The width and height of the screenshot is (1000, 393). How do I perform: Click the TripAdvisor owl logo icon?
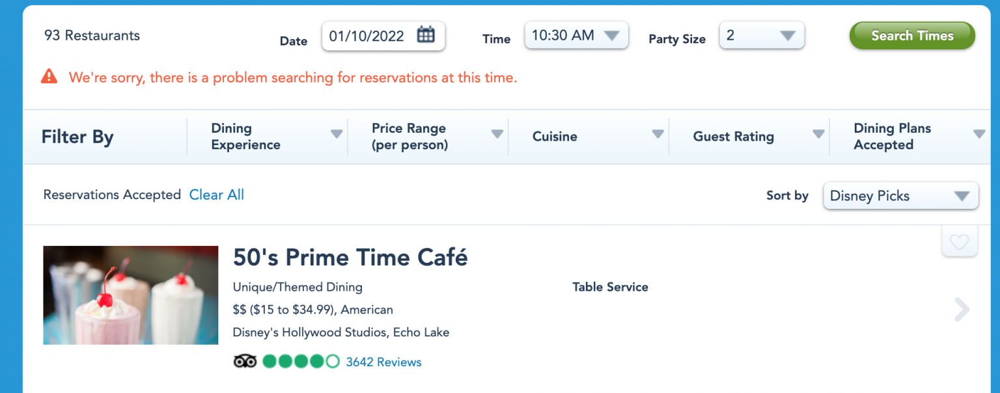245,362
